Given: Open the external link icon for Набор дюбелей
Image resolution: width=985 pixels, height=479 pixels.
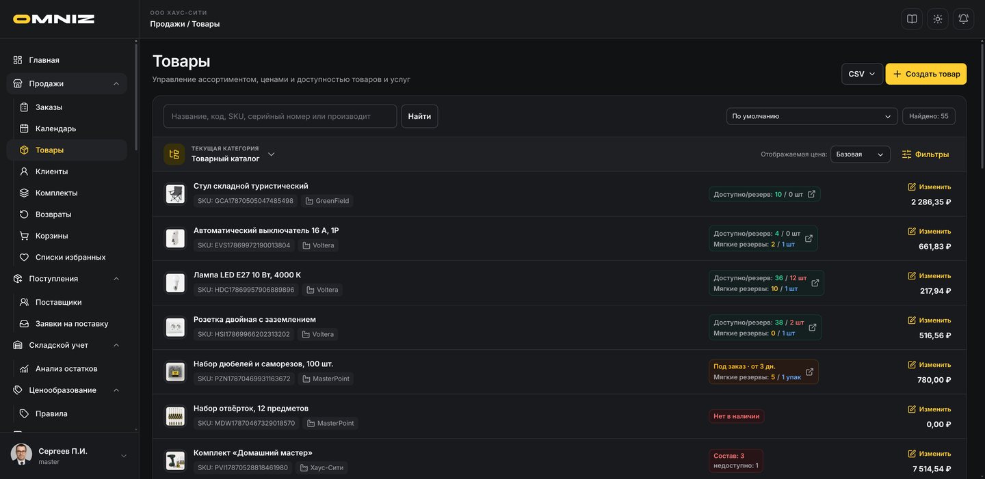Looking at the screenshot, I should click(809, 372).
